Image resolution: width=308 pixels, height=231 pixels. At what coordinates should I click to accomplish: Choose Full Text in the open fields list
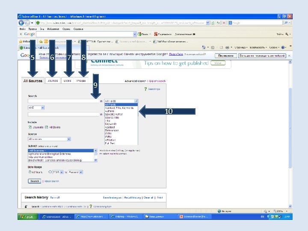(121, 143)
